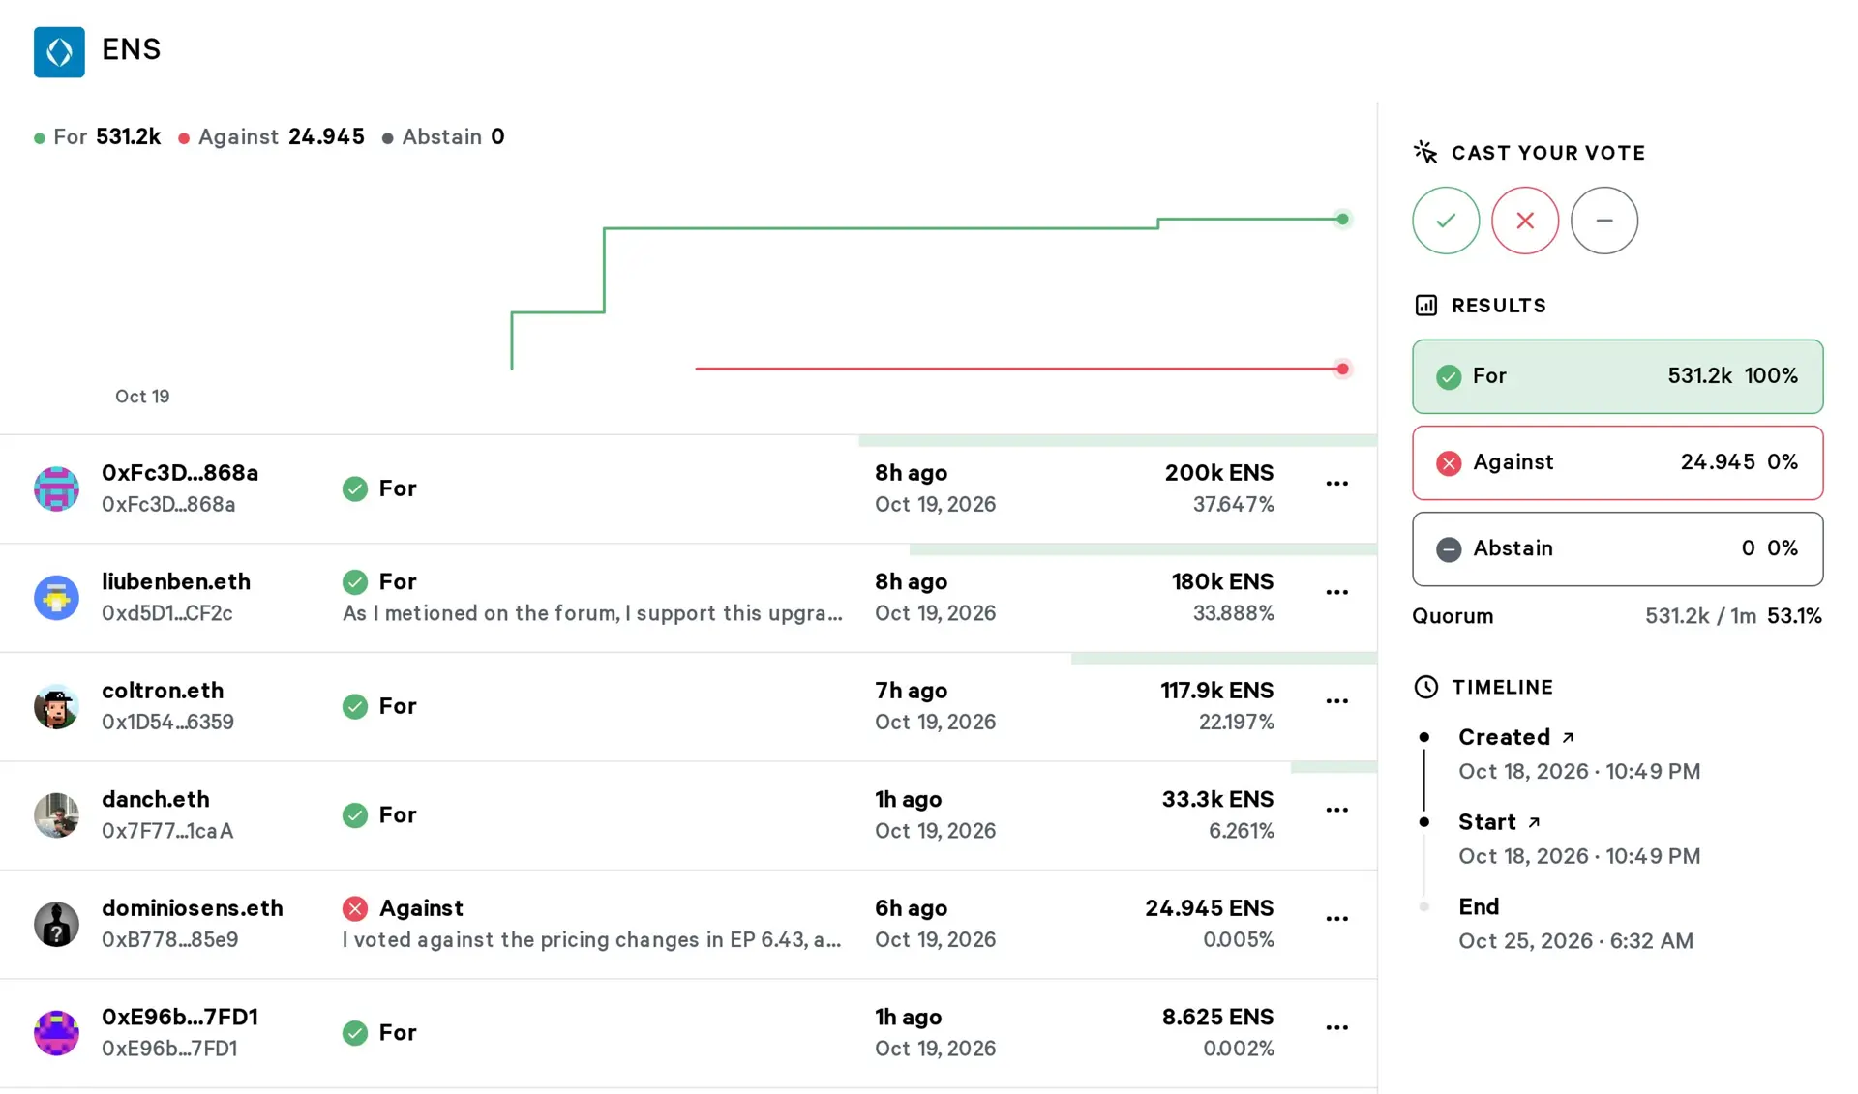The height and width of the screenshot is (1094, 1858).
Task: Open the Created timeline external link arrow
Action: (x=1569, y=737)
